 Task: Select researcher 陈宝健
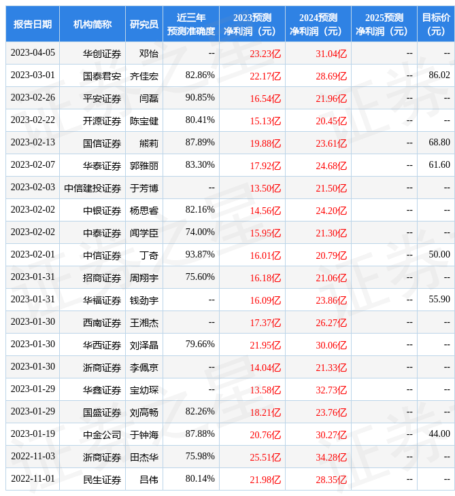pos(144,121)
